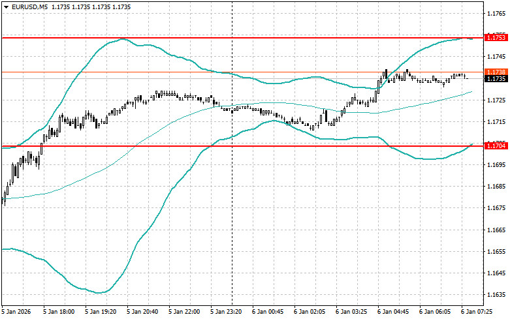
Task: Click the 1.1725 price scale value
Action: (496, 100)
